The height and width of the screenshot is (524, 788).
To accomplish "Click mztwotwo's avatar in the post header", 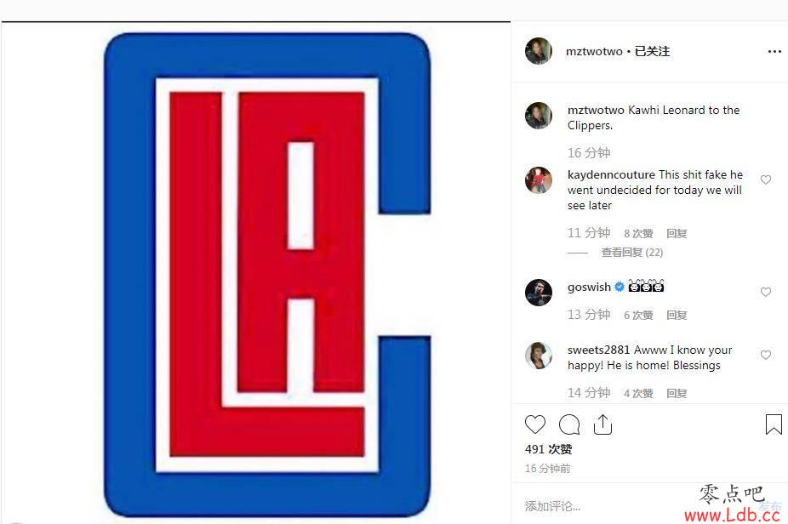I will tap(538, 51).
